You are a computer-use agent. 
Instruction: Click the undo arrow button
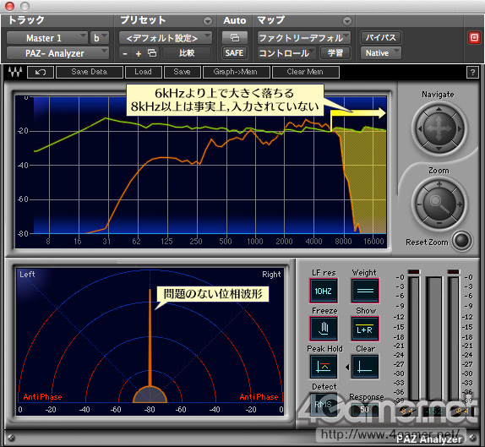click(x=41, y=72)
